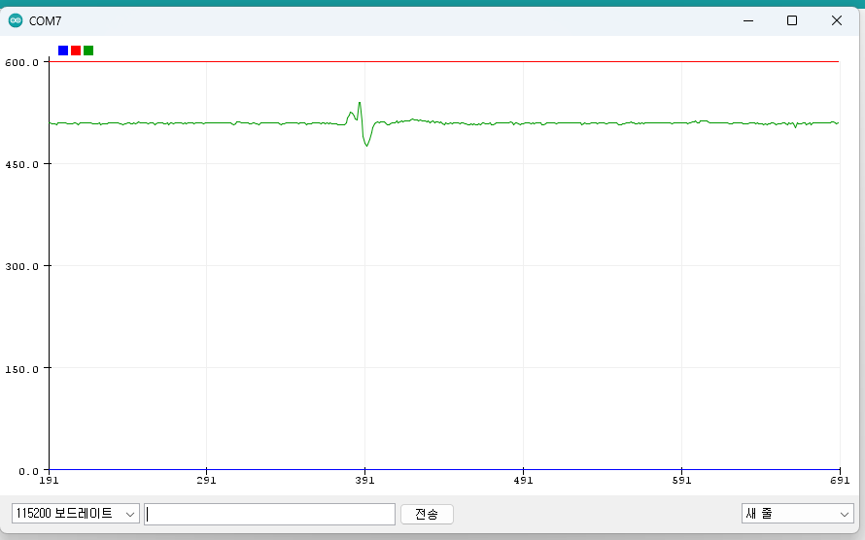The height and width of the screenshot is (540, 865).
Task: Open the 115200 baud rate dropdown
Action: tap(76, 514)
